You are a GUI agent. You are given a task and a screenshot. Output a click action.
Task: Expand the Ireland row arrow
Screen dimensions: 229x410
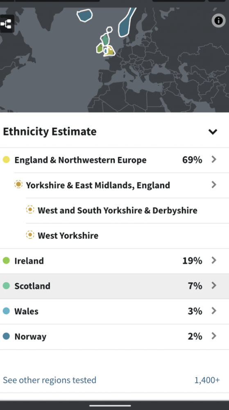pyautogui.click(x=214, y=260)
